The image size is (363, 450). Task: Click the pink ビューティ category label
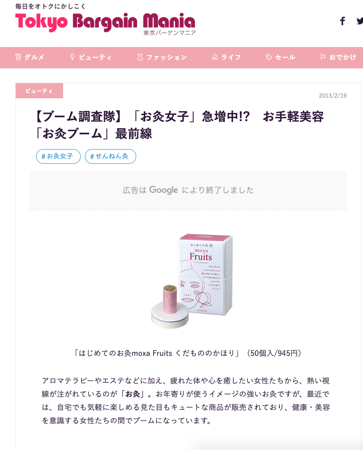[x=39, y=91]
